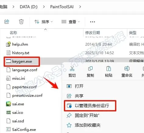Open the 排序 sort dropdown
The height and width of the screenshot is (133, 144).
(x=44, y=22)
